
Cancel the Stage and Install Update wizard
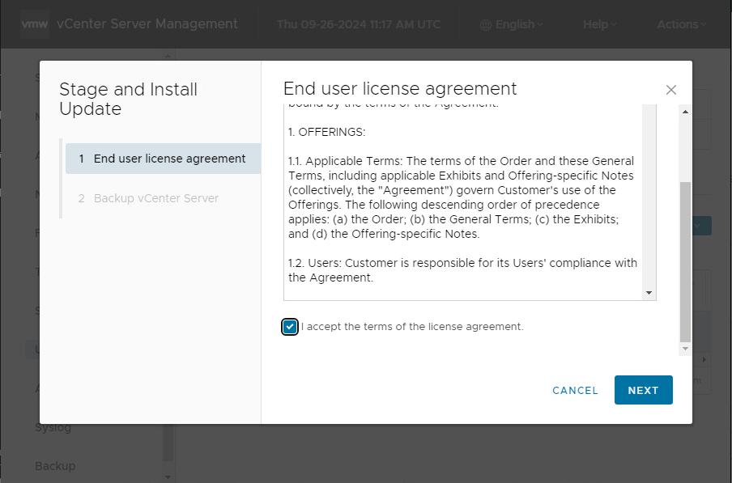(575, 390)
